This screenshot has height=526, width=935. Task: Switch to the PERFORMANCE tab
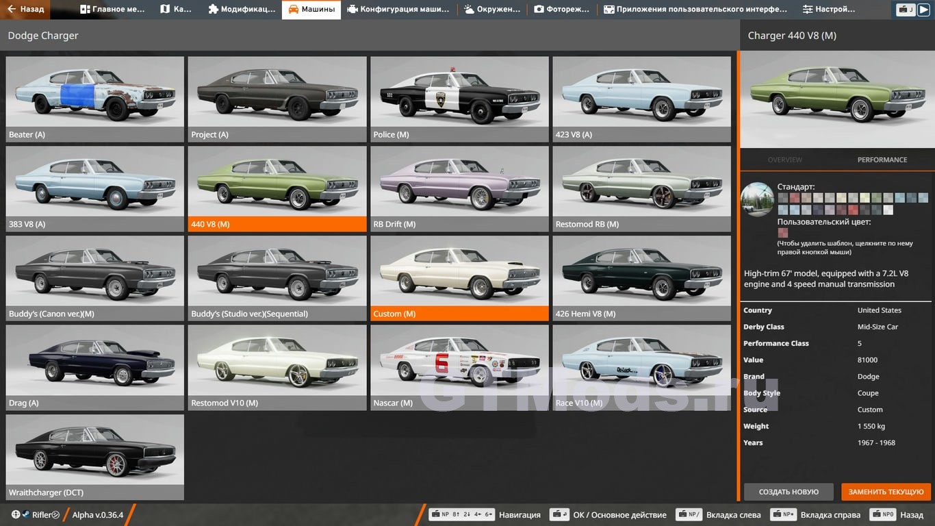click(x=882, y=160)
